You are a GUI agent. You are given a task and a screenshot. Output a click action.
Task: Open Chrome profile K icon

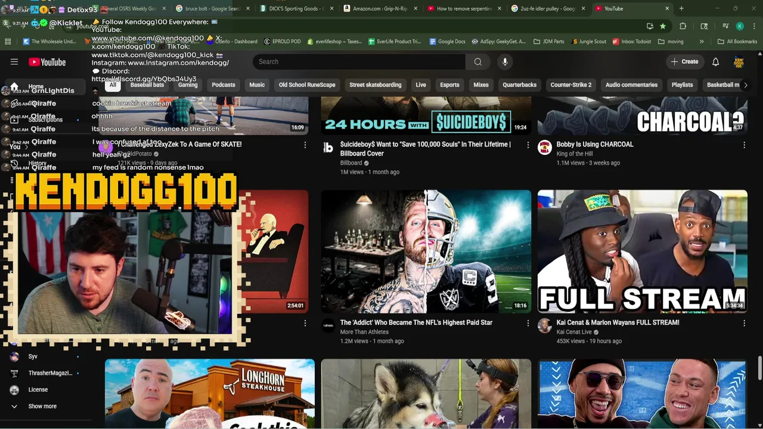click(x=740, y=26)
